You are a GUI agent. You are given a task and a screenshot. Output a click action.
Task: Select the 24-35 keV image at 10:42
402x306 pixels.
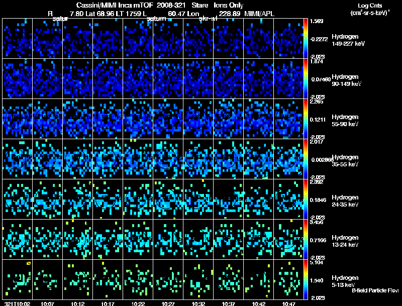(258, 199)
